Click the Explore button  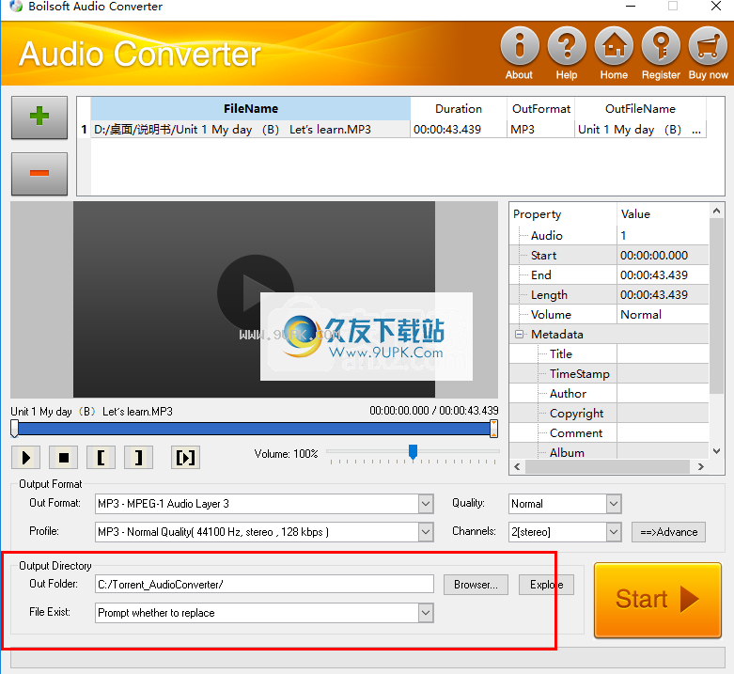[546, 585]
